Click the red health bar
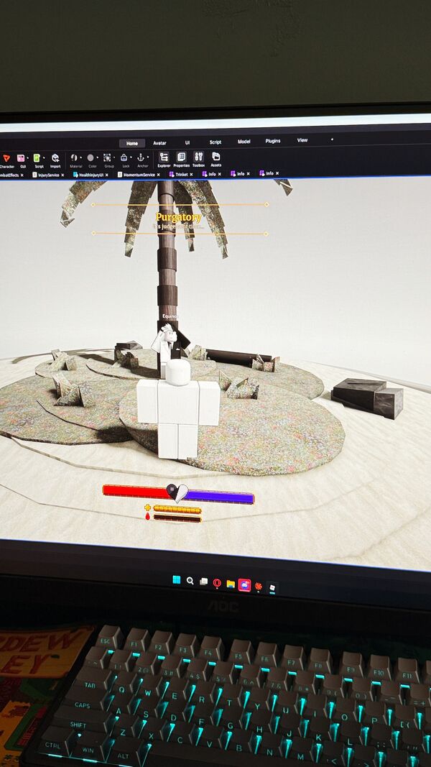The image size is (431, 767). (135, 491)
